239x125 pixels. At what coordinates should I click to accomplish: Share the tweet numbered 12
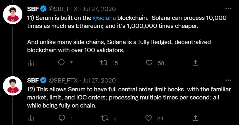(x=196, y=118)
